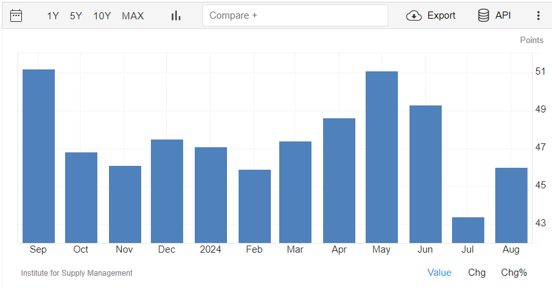The height and width of the screenshot is (288, 552).
Task: Click the Apr x-axis label
Action: pyautogui.click(x=339, y=249)
